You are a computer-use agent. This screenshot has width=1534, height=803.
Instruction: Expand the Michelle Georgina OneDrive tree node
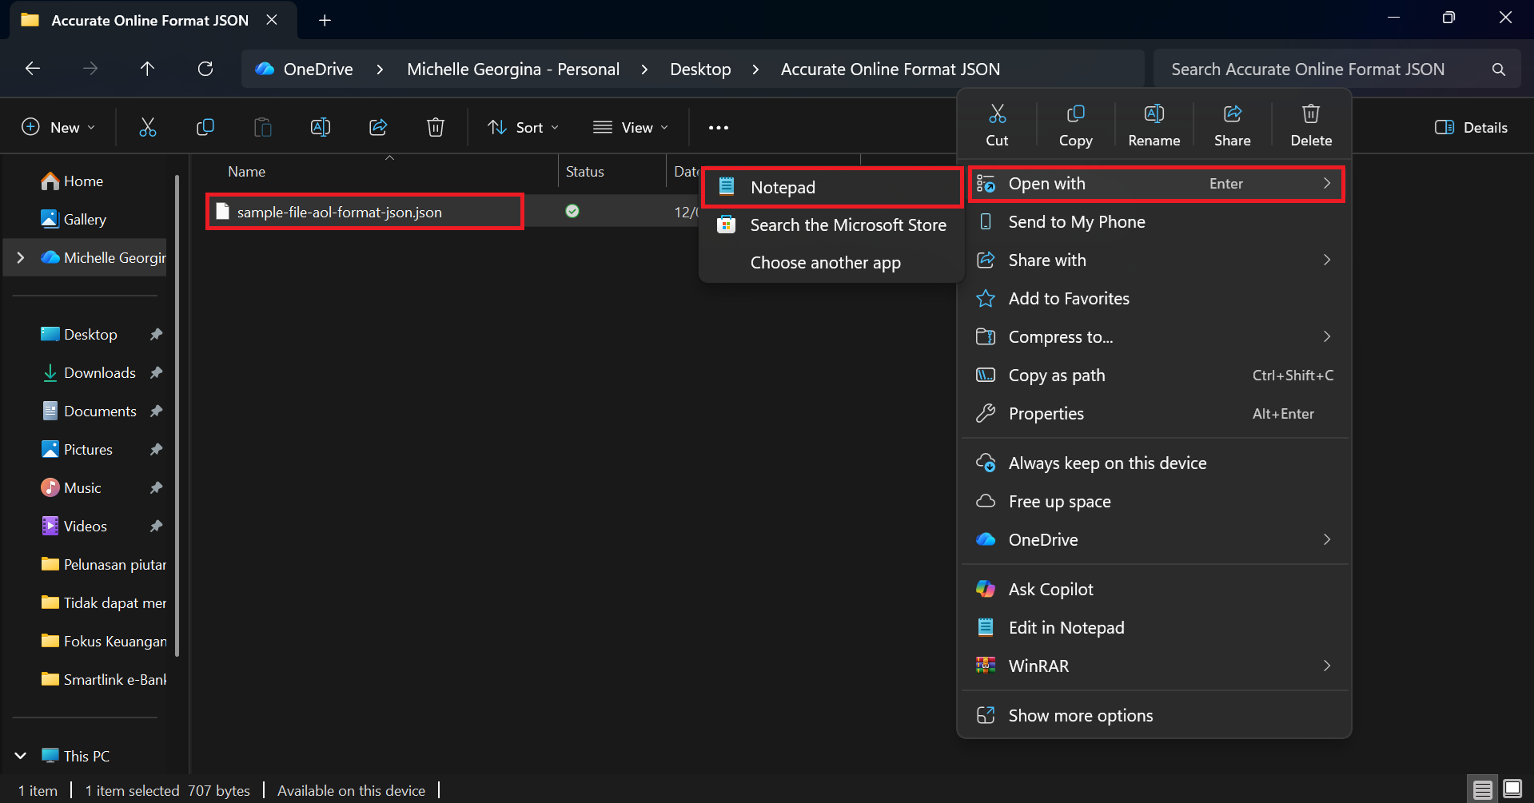21,257
